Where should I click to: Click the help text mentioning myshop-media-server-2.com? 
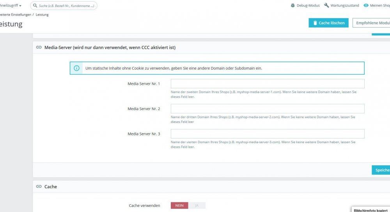(x=263, y=119)
